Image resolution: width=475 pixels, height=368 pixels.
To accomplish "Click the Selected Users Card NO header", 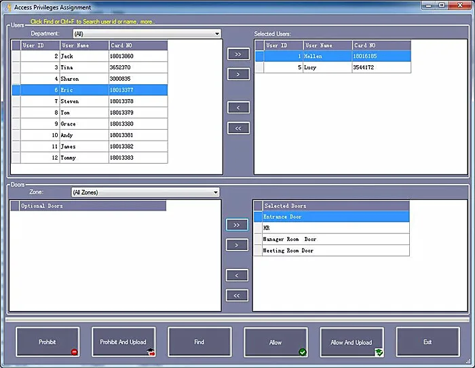I will point(381,45).
